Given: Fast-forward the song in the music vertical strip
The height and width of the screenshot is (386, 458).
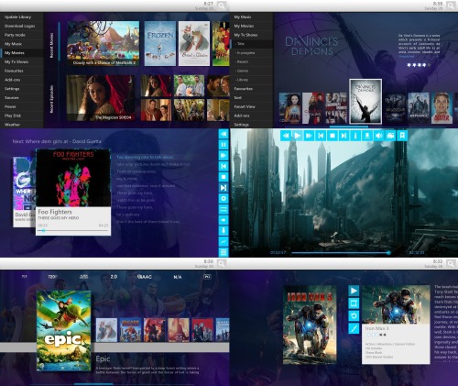Looking at the screenshot, I should tap(224, 155).
